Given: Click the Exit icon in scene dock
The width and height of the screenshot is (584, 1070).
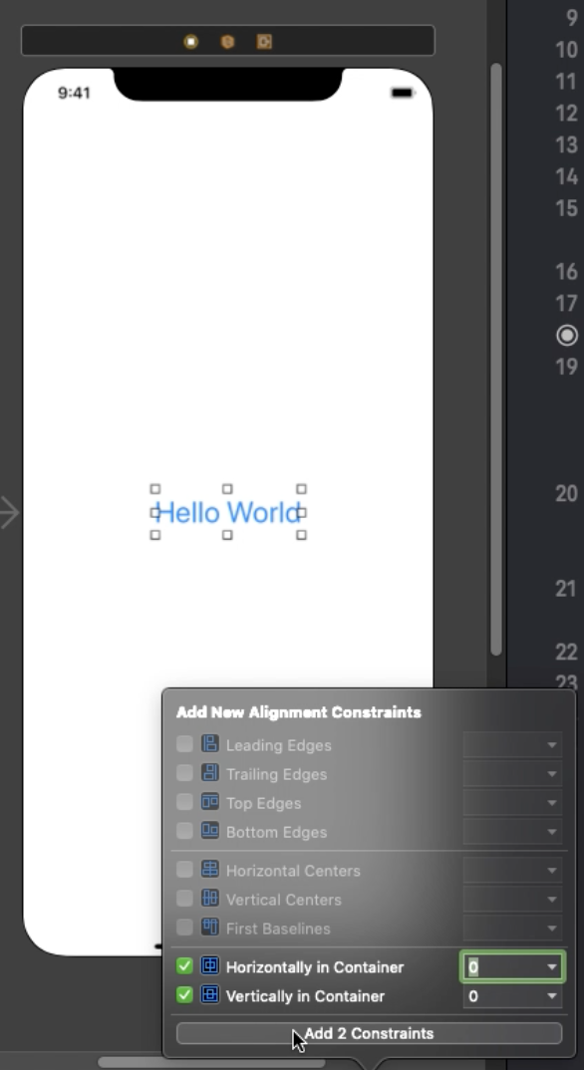Looking at the screenshot, I should [264, 42].
